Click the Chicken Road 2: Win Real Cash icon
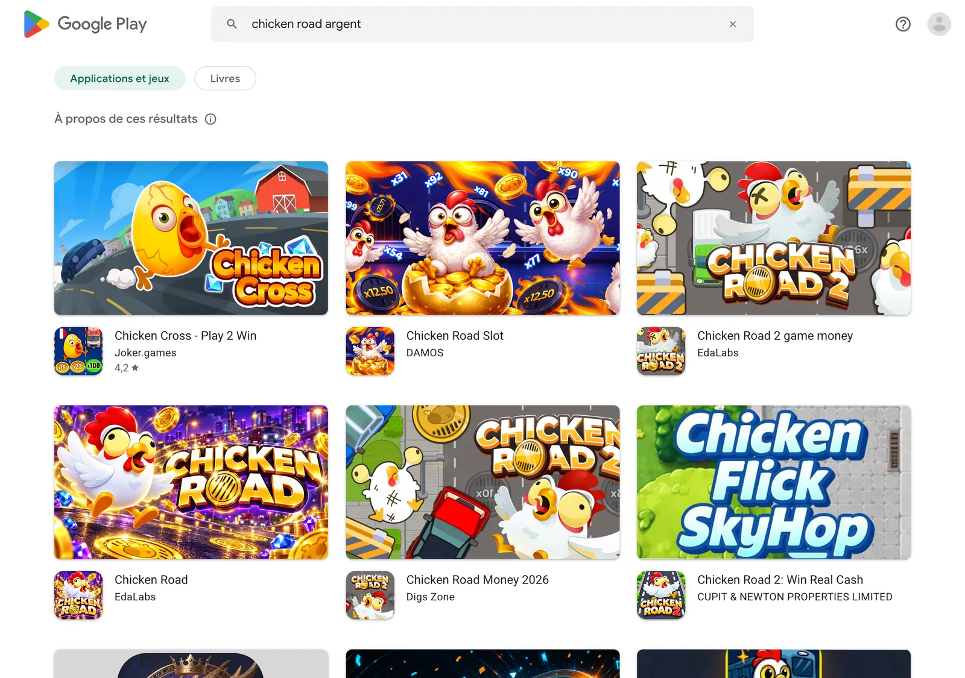Screen dimensions: 965x678 click(661, 595)
